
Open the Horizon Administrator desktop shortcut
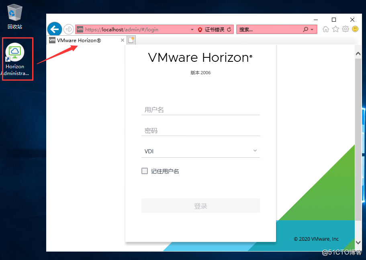coord(15,59)
